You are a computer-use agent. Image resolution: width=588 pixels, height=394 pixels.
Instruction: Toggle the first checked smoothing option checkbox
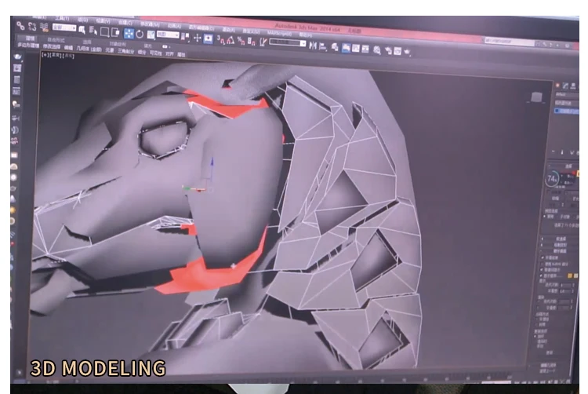[543, 257]
